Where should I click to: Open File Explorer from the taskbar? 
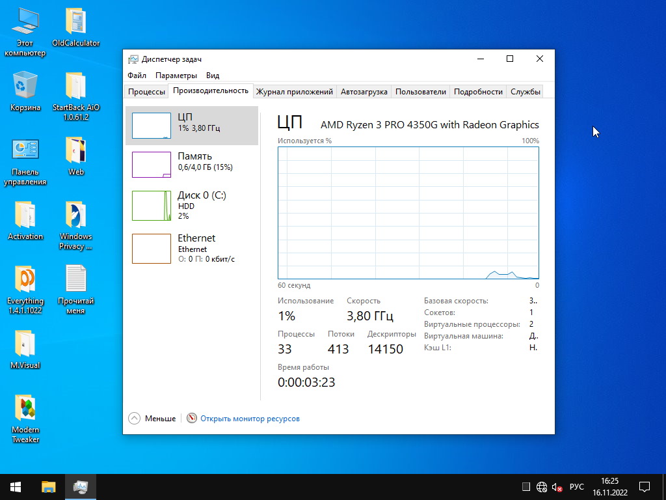click(x=48, y=486)
